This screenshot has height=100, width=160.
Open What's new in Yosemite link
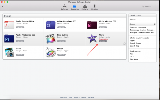(139, 38)
